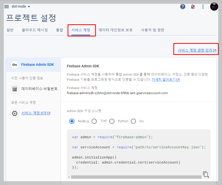Switch to the 클라우드 메시징 tab
The image size is (222, 185).
tap(35, 30)
